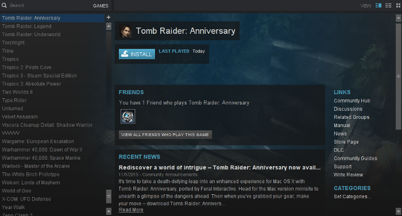Open the Read More news link
The width and height of the screenshot is (402, 216).
[131, 210]
